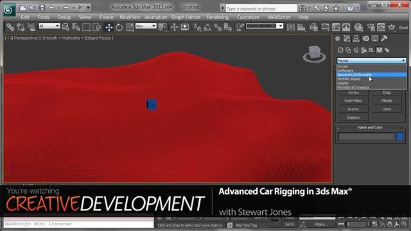Open the Edit menu
Image resolution: width=411 pixels, height=231 pixels.
(x=25, y=17)
